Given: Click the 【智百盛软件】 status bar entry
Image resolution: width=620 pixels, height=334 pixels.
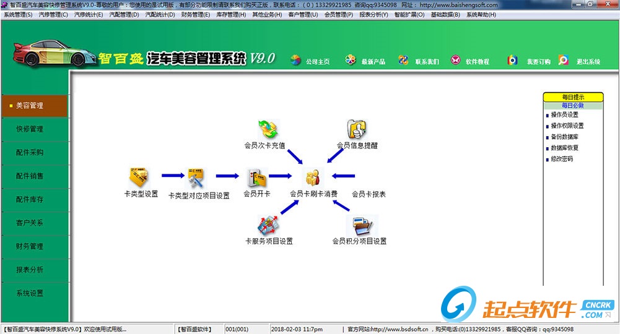Looking at the screenshot, I should click(x=194, y=329).
